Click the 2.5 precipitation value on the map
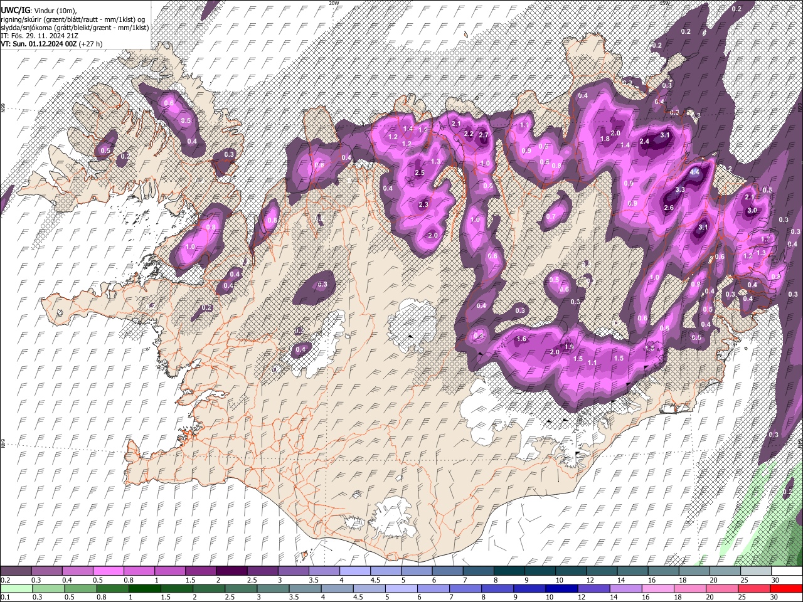The width and height of the screenshot is (803, 602). point(420,172)
